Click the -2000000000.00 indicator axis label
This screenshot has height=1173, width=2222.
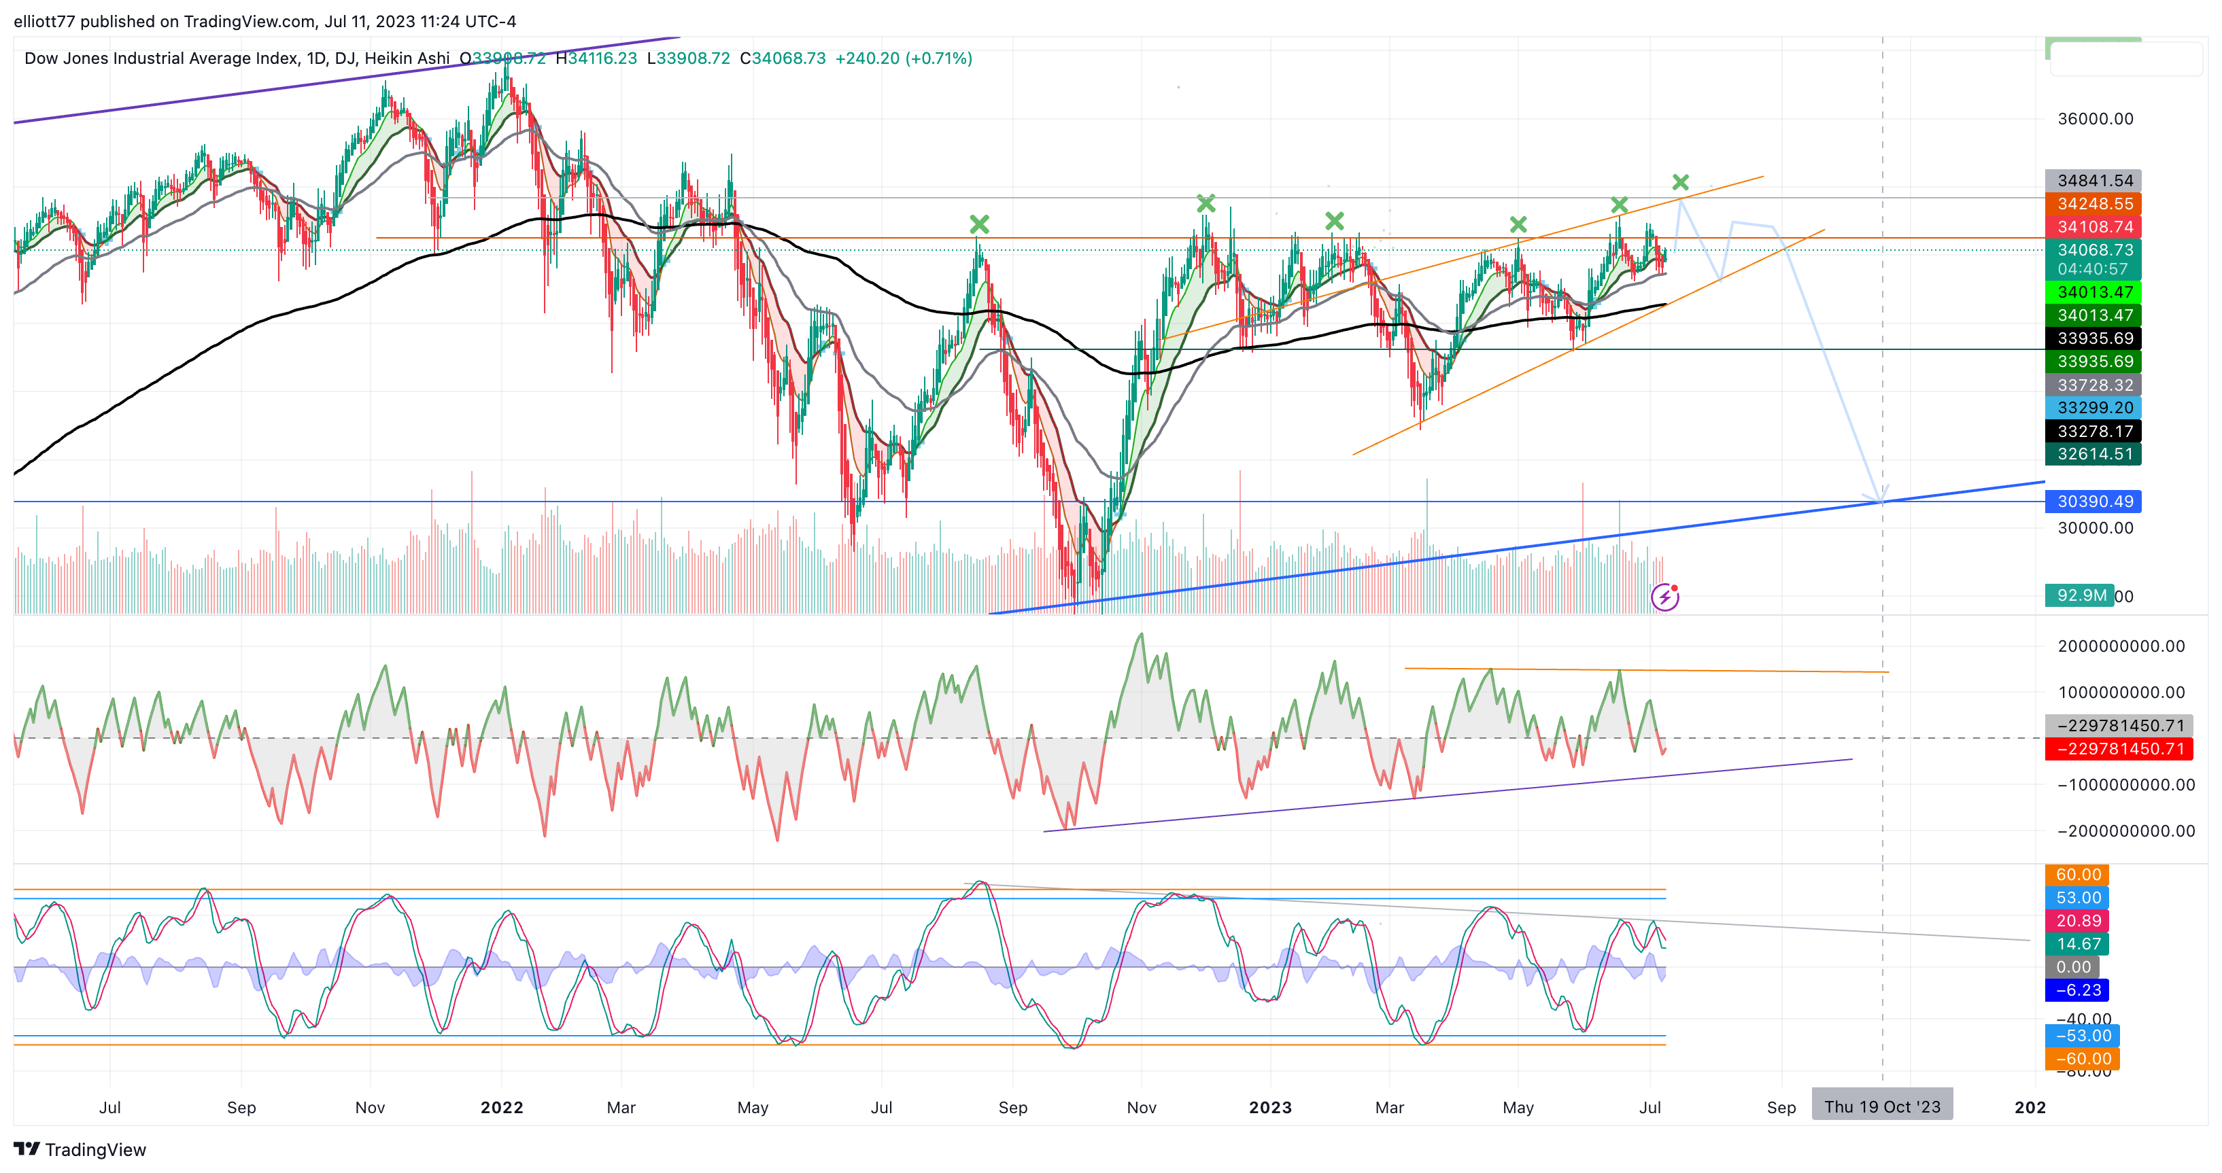point(2125,831)
